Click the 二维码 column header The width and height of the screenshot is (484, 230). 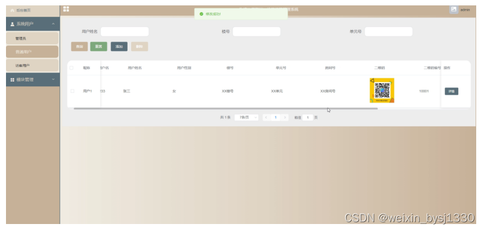[x=379, y=68]
